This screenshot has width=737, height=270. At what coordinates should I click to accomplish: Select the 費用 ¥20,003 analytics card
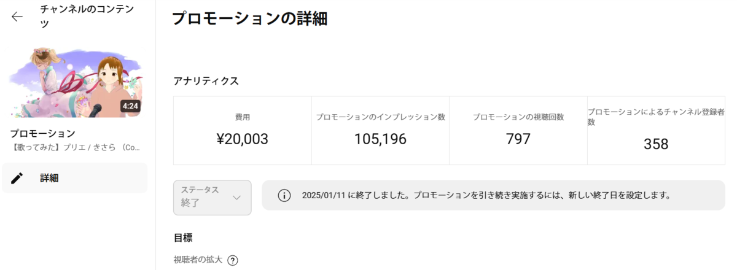click(243, 131)
